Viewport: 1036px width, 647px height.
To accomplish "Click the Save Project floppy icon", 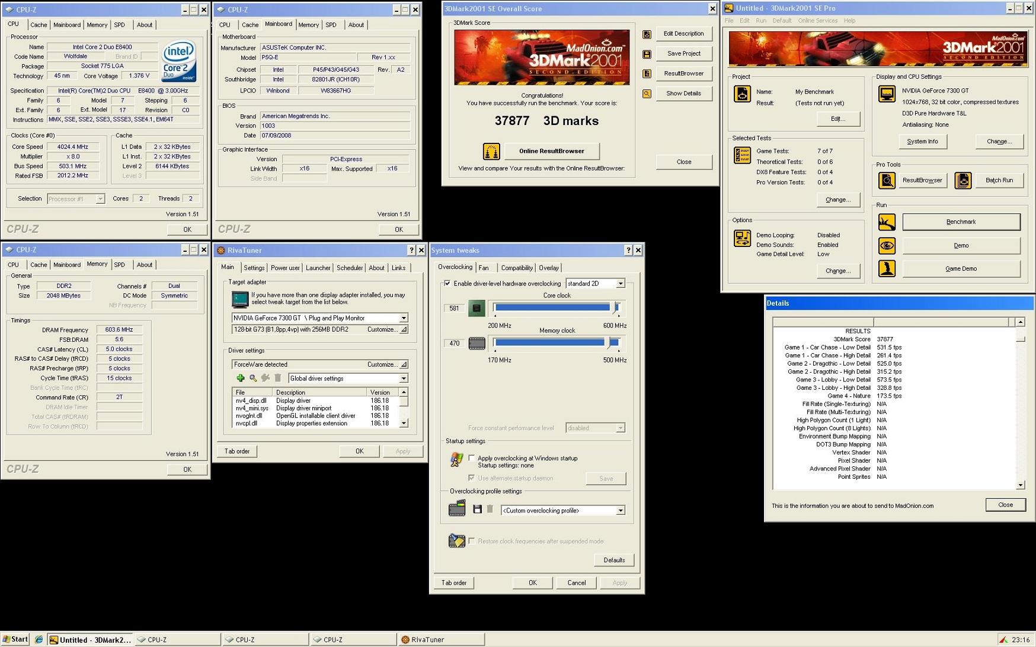I will (647, 55).
